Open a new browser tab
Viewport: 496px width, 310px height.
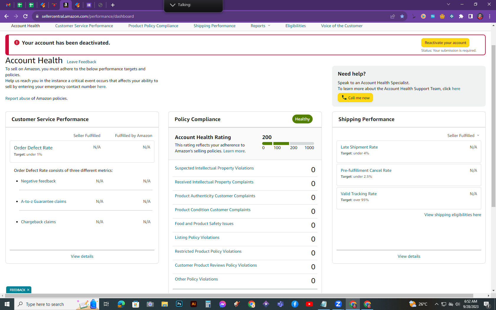(112, 5)
